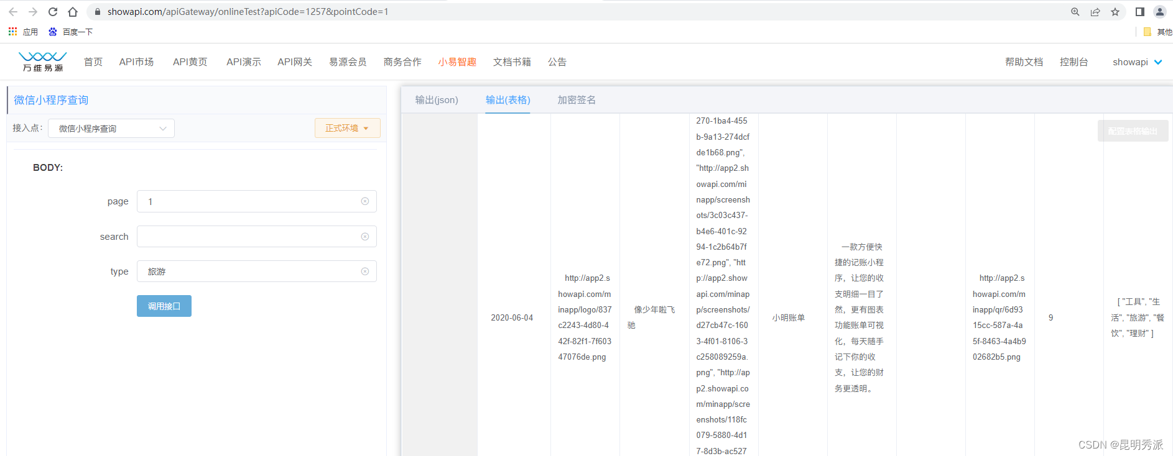The image size is (1173, 456).
Task: Select the tags cell starting with "工具"
Action: coord(1138,317)
